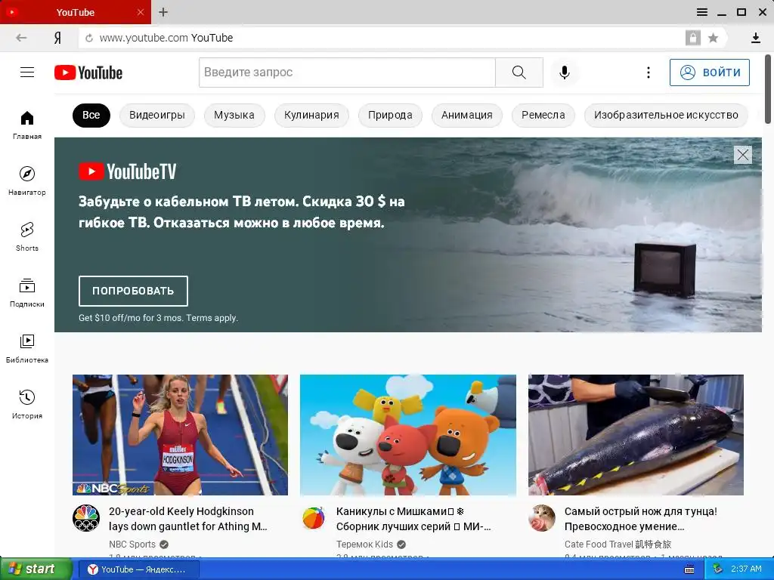The width and height of the screenshot is (774, 580).
Task: Click the Введите запрос search field
Action: coord(347,72)
